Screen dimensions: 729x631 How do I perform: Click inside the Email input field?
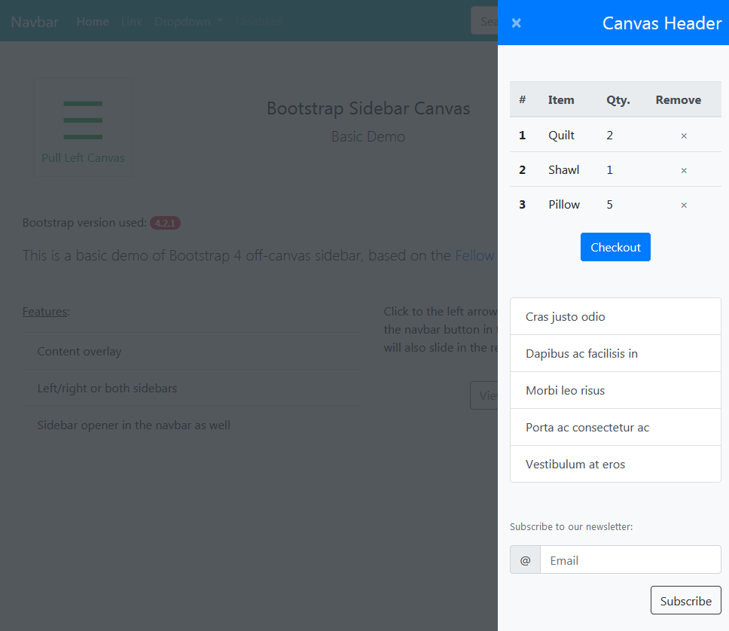click(x=631, y=559)
